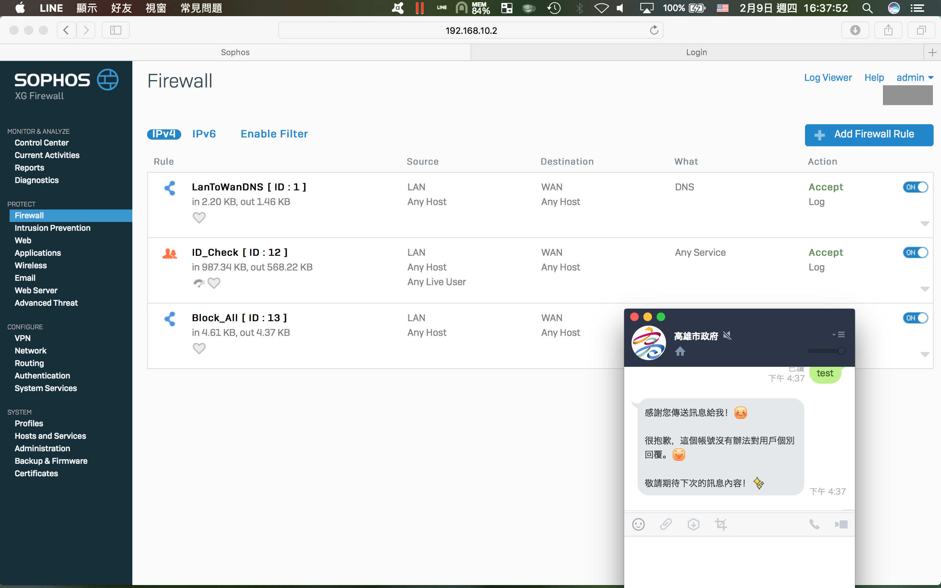Click the attach file paperclip icon in LINE
The height and width of the screenshot is (588, 941).
pos(666,524)
